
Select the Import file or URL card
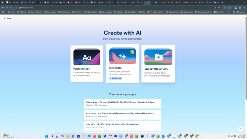[158, 63]
